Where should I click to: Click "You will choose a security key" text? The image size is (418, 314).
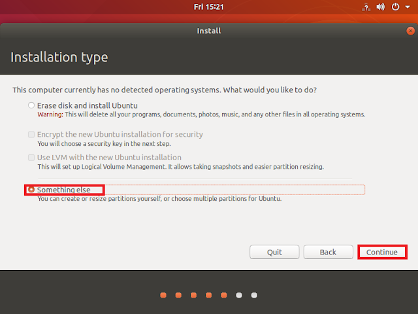pyautogui.click(x=104, y=144)
